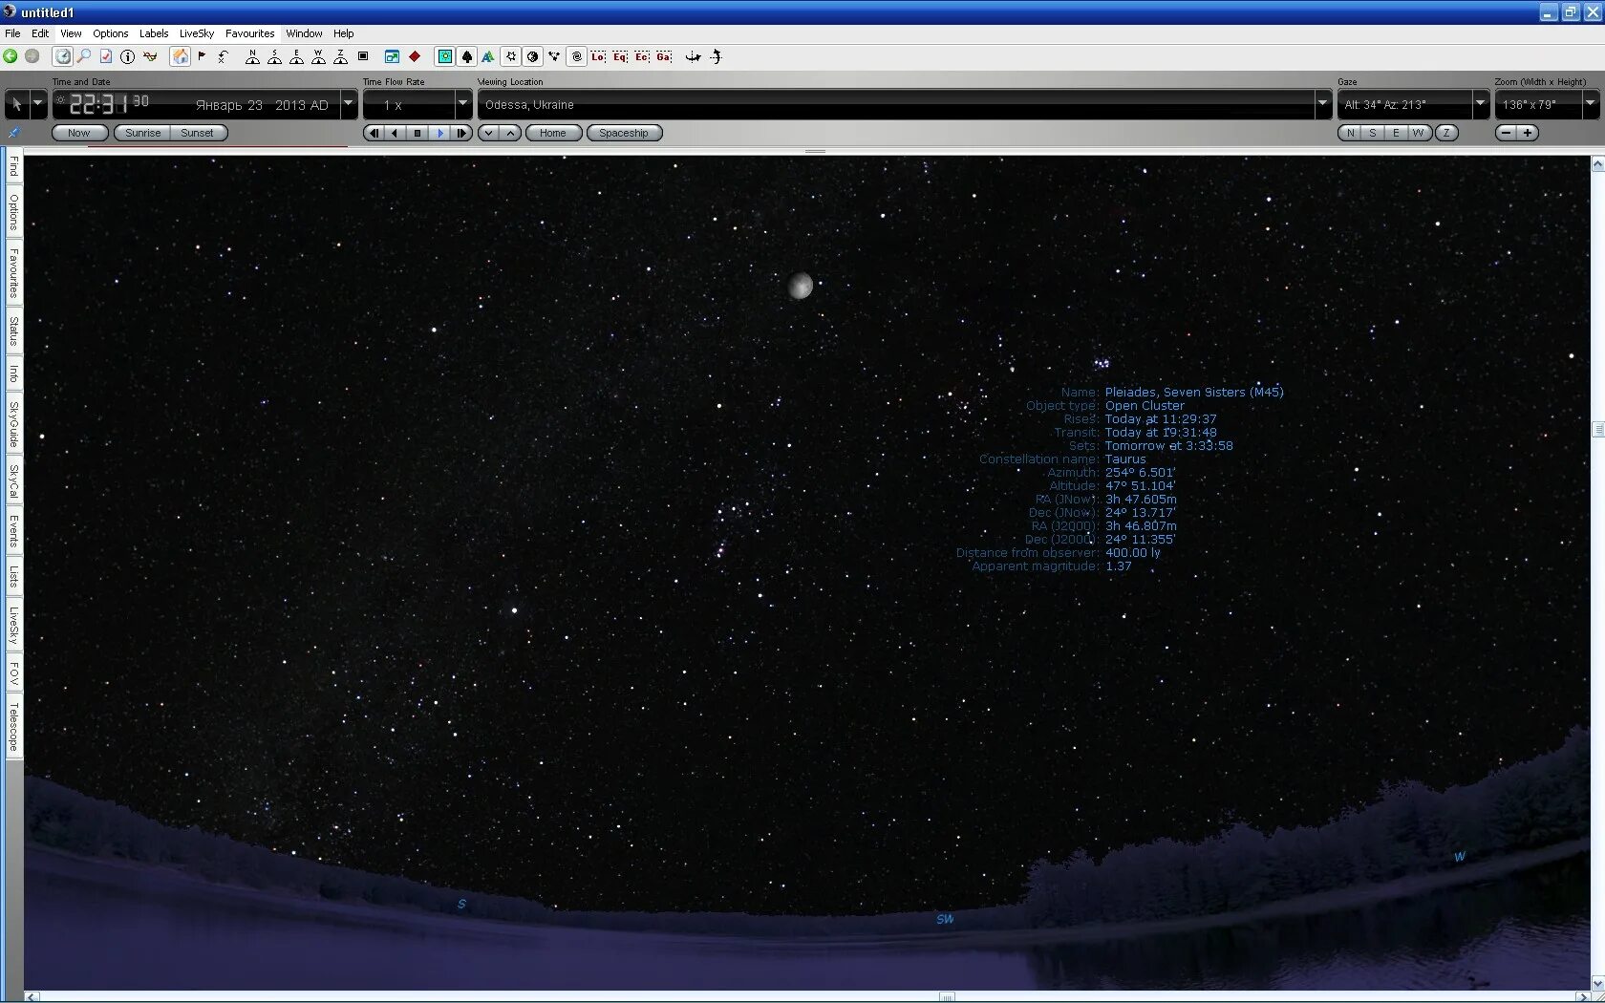Look at Zenith using toolbar Z icon
The image size is (1605, 1003).
340,56
